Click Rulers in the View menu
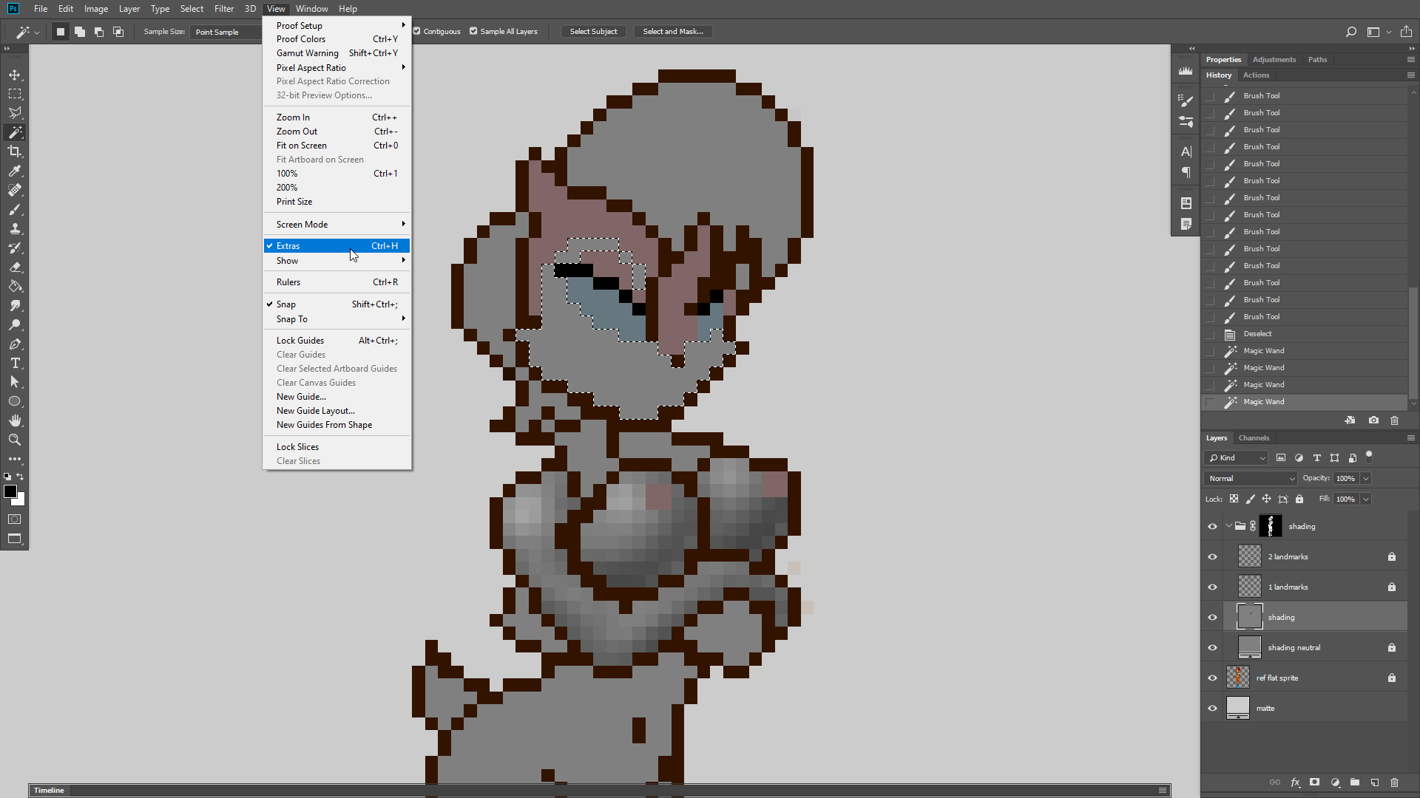 click(x=288, y=282)
